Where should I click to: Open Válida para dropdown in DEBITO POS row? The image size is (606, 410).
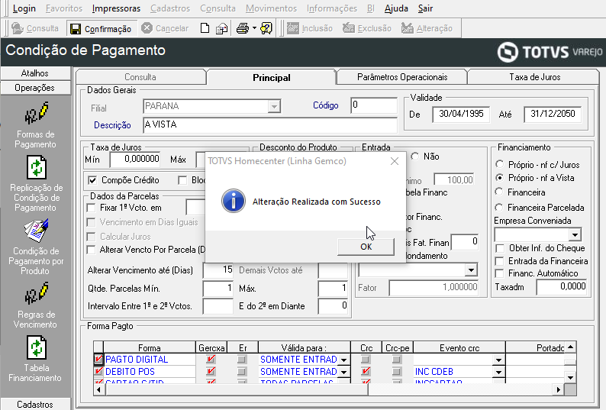click(343, 372)
